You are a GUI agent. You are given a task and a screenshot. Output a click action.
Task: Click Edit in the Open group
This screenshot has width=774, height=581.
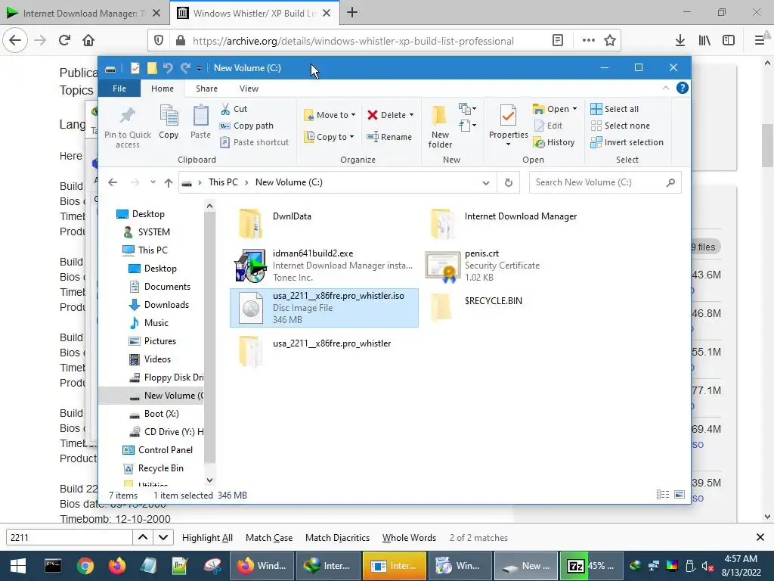[x=548, y=126]
